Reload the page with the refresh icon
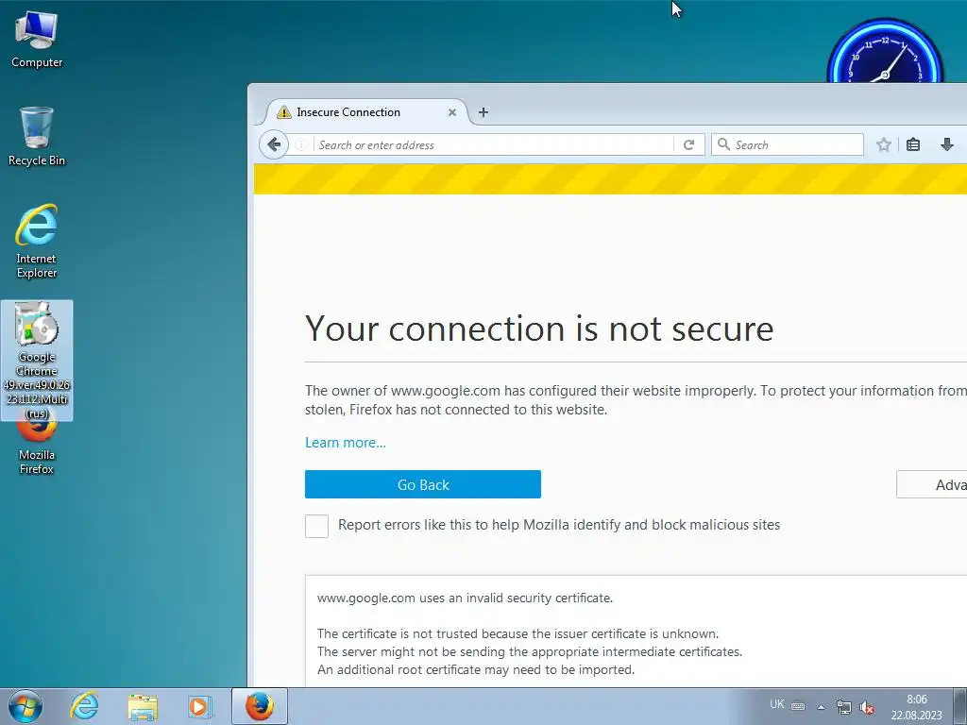The height and width of the screenshot is (725, 967). click(688, 144)
